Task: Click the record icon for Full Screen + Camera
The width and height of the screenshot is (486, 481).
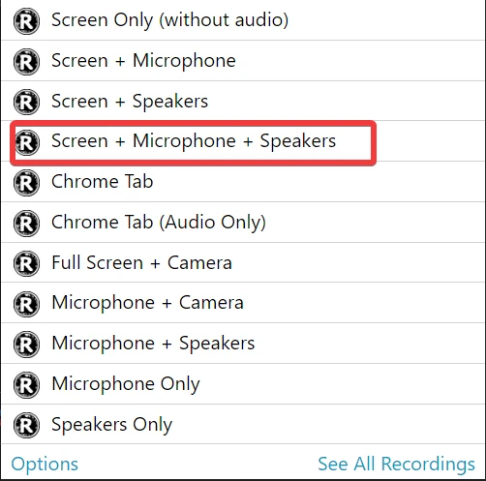Action: tap(26, 263)
